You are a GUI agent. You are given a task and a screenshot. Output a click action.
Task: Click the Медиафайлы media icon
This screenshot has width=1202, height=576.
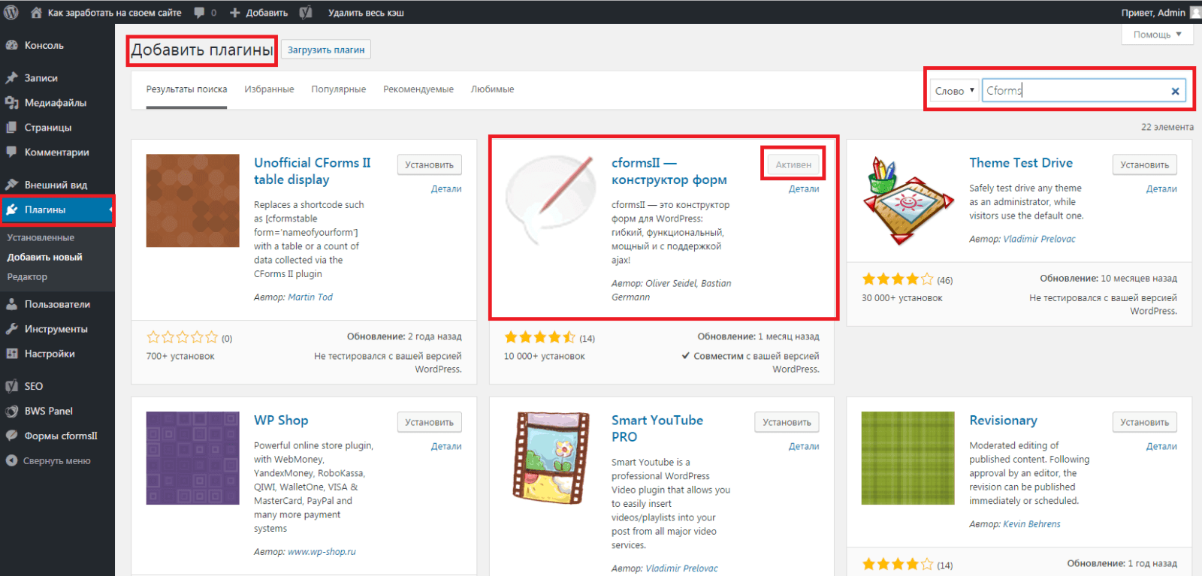point(11,103)
